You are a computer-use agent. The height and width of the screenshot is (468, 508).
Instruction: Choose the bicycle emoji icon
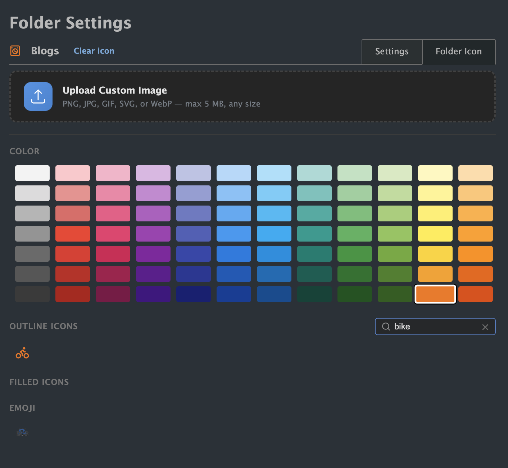coord(22,432)
